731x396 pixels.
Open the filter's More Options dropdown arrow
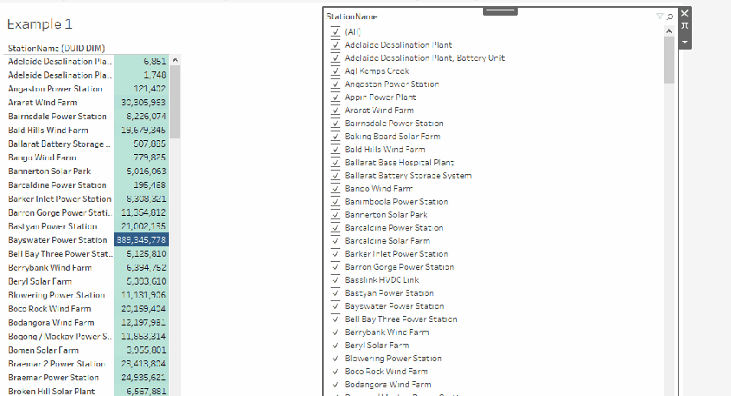pos(684,42)
